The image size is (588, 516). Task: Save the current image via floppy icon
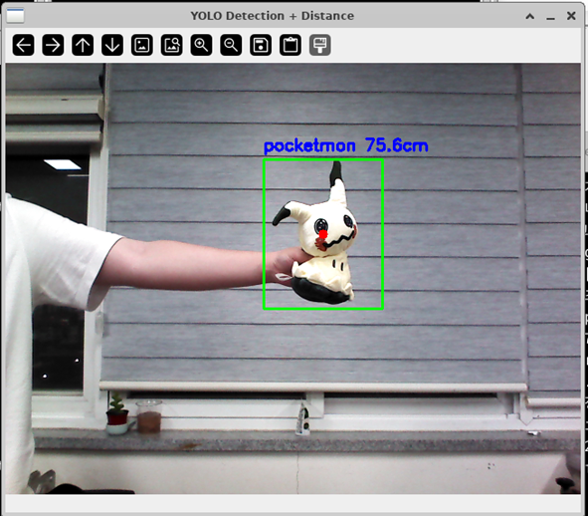tap(261, 45)
